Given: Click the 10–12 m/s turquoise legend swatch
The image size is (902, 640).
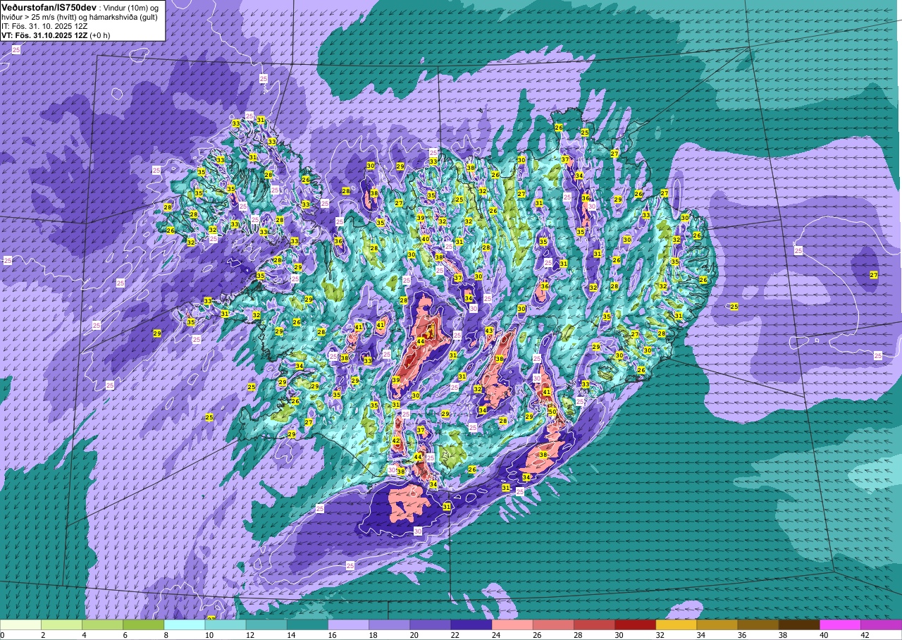Looking at the screenshot, I should coord(225,624).
